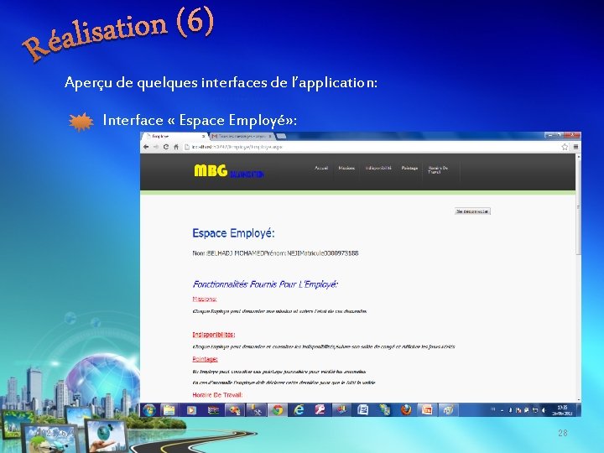Click the Espace Employé heading
This screenshot has height=453, width=604.
(x=233, y=233)
